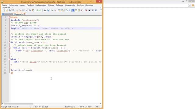This screenshot has height=109, width=195.
Task: Click line number 19 in the margin
Action: click(x=5, y=67)
